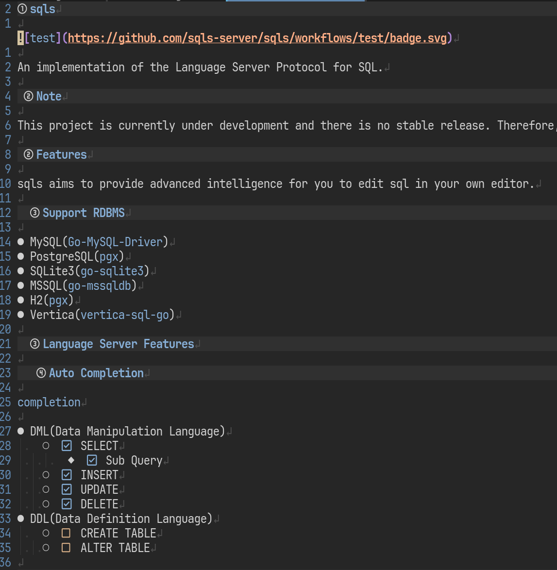Click the pgx link next to PostgreSQL
This screenshot has height=570, width=557.
pos(109,256)
